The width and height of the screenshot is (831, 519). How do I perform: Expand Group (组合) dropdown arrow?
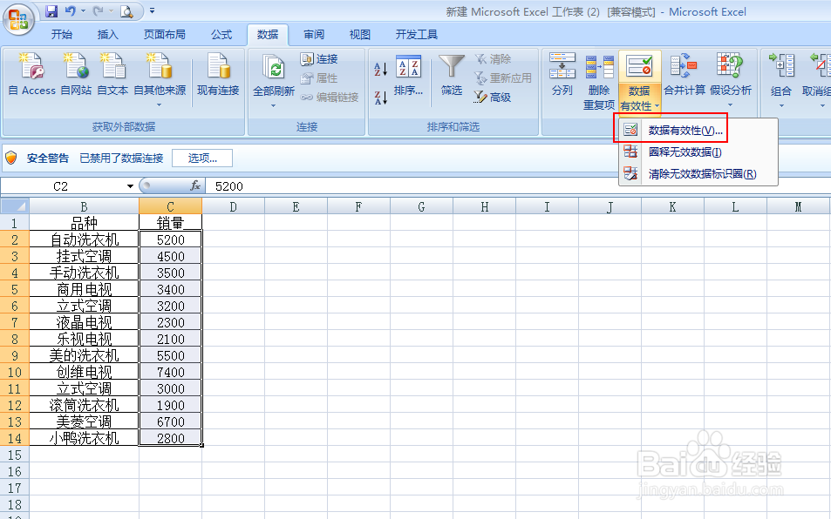point(781,105)
